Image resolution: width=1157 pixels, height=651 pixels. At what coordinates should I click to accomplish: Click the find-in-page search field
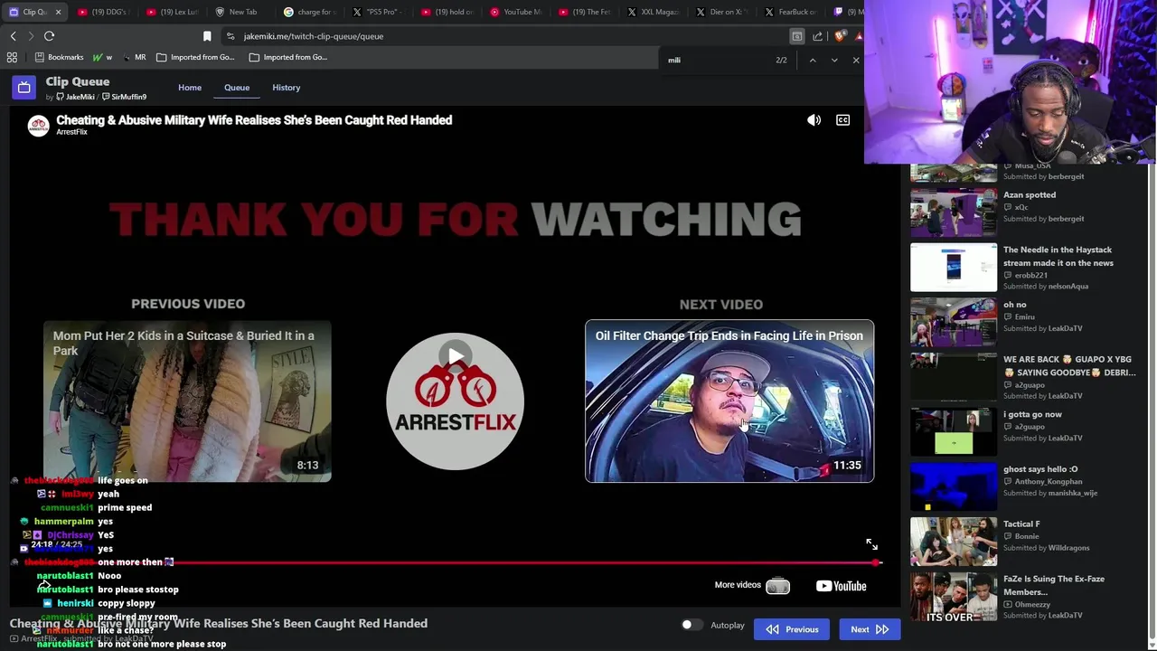pos(714,61)
